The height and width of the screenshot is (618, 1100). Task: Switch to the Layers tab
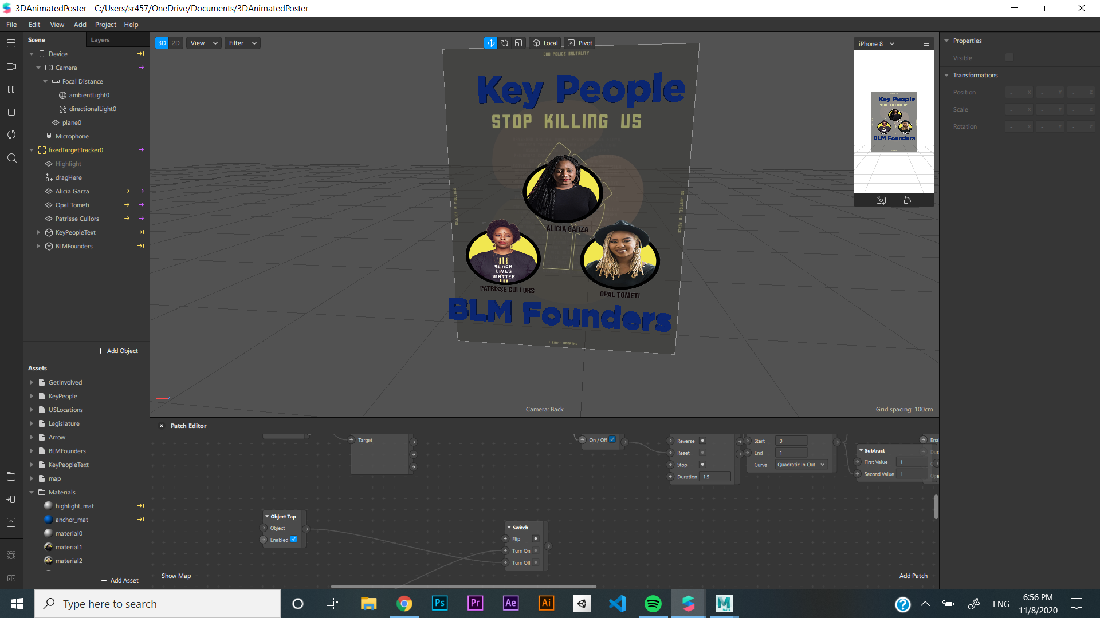click(100, 40)
